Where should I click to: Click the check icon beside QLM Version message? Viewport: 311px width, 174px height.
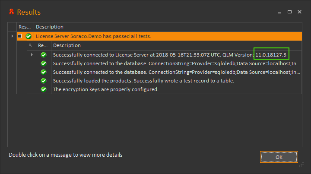[44, 55]
